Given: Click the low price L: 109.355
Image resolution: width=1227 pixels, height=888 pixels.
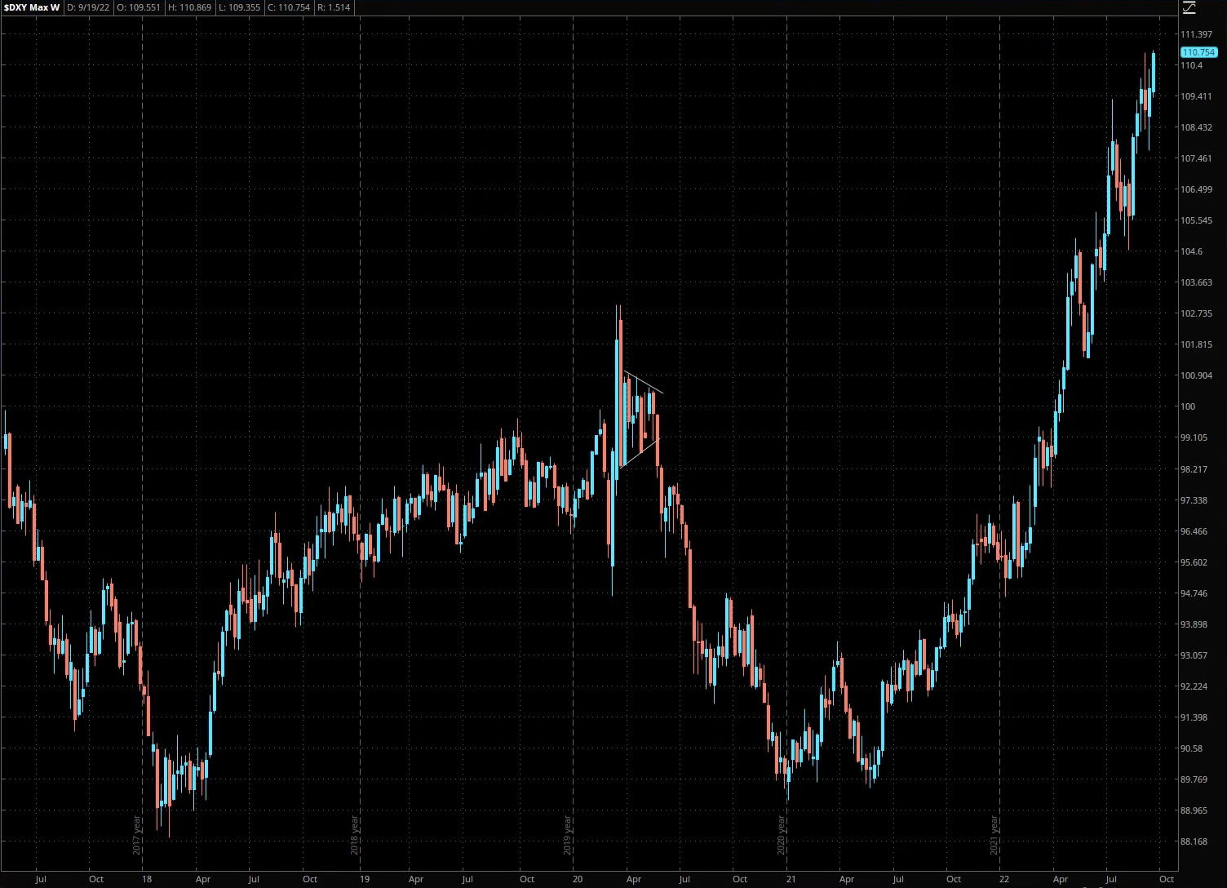Looking at the screenshot, I should coord(239,7).
